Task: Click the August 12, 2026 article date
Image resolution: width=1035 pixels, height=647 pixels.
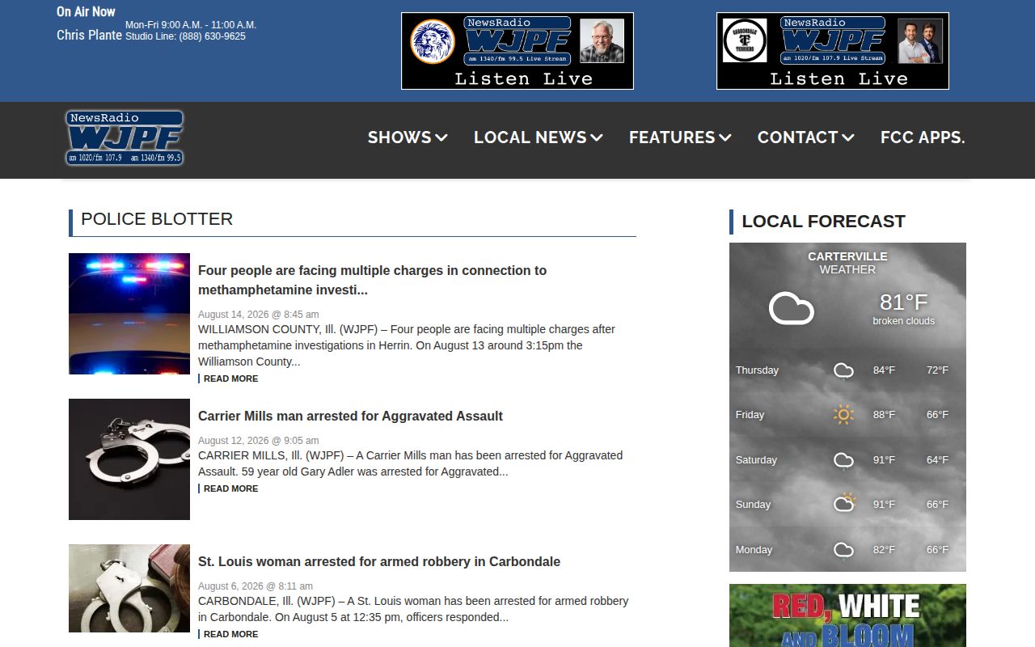Action: click(x=258, y=441)
